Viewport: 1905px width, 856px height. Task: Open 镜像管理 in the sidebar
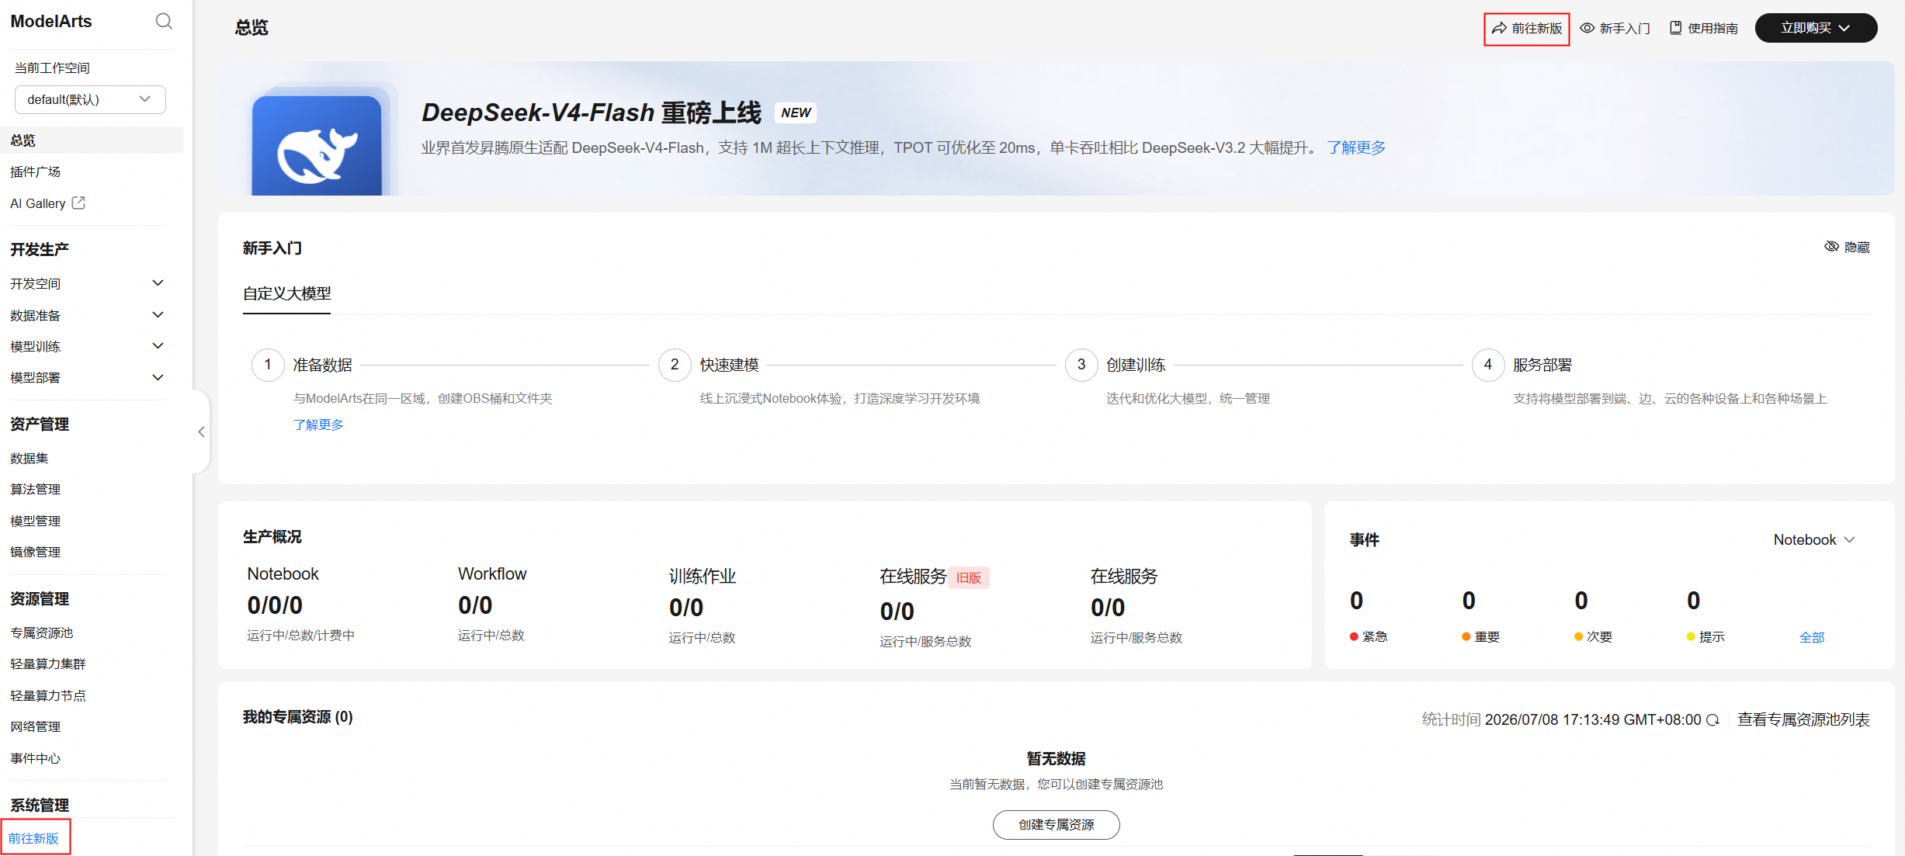click(35, 552)
